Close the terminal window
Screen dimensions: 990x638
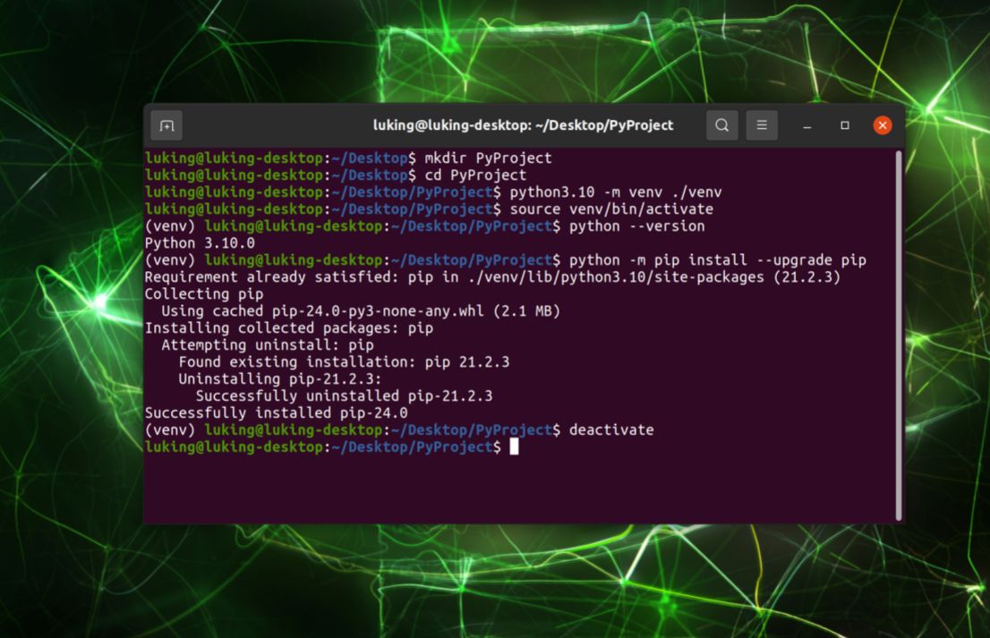coord(882,125)
